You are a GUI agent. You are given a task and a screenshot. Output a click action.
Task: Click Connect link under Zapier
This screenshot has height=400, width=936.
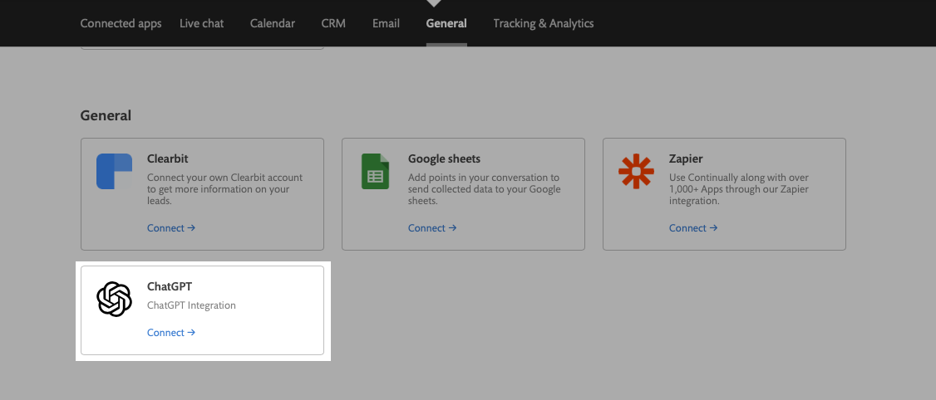pyautogui.click(x=693, y=227)
